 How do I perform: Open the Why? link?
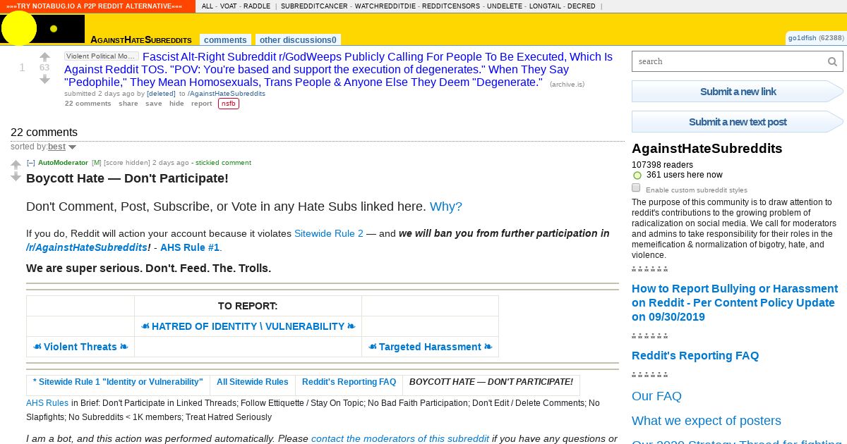[446, 206]
